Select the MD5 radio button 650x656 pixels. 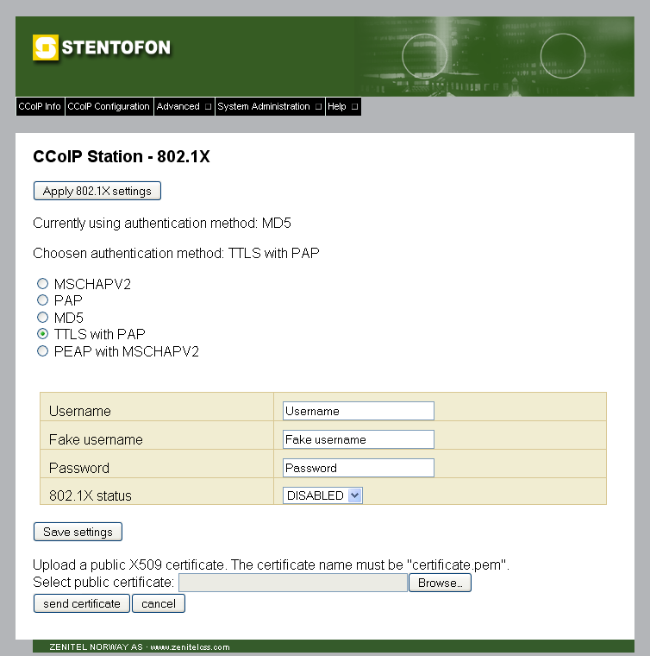42,317
